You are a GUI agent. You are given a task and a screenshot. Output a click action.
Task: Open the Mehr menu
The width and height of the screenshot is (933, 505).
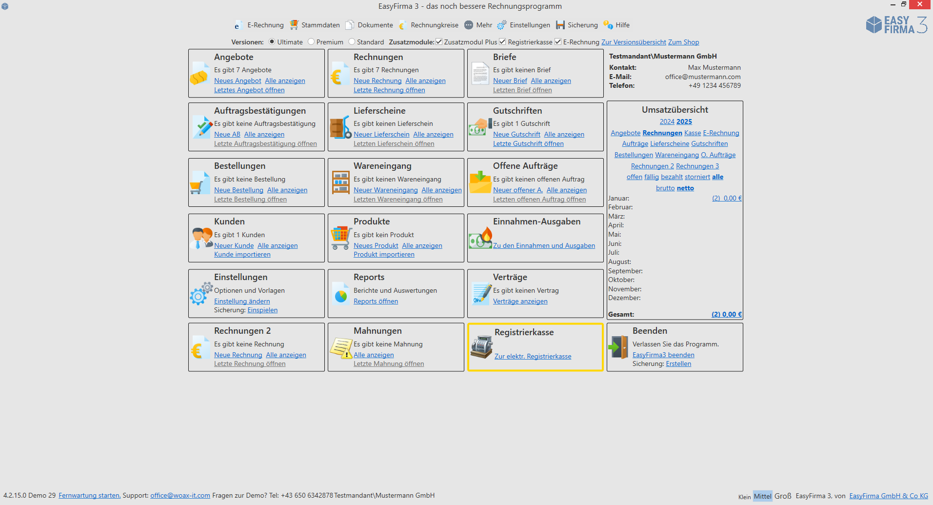coord(478,25)
